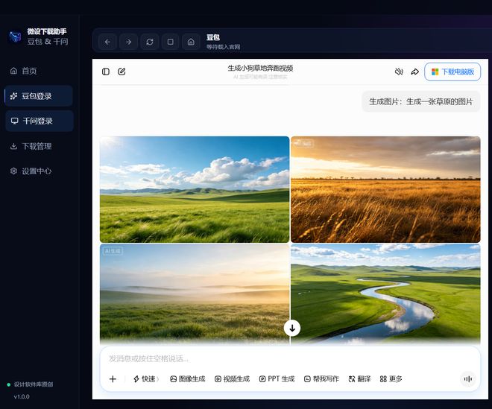
Task: Click the 帮我写作 tool button
Action: click(x=321, y=379)
